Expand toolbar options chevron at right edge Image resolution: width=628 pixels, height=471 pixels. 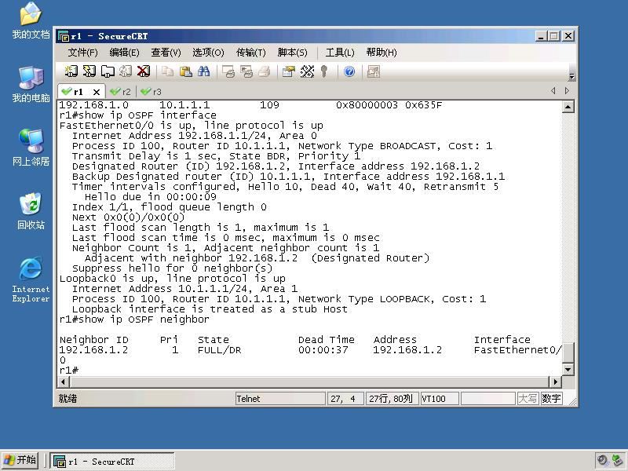572,76
